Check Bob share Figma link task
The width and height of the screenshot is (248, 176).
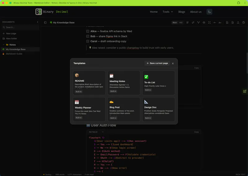(88, 36)
